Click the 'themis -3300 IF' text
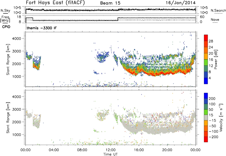The height and width of the screenshot is (156, 226). tap(42, 28)
